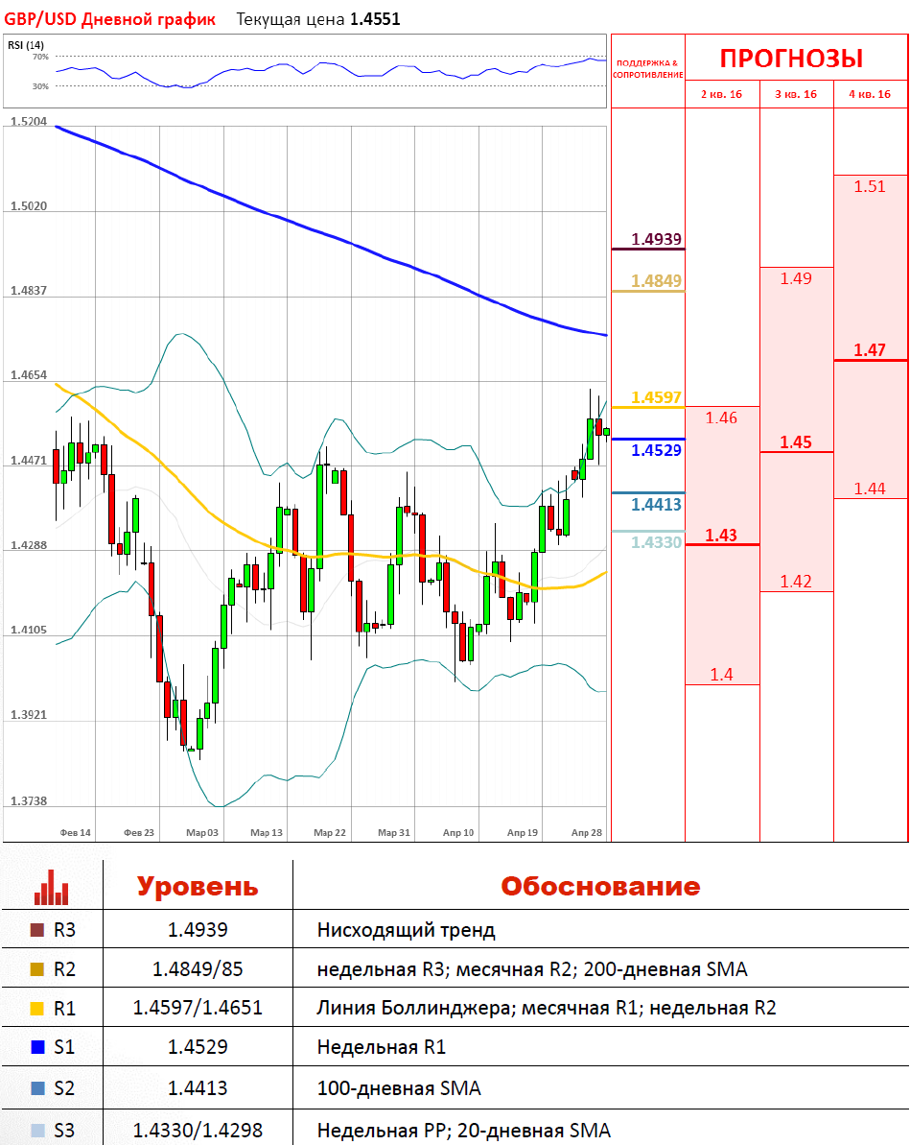The width and height of the screenshot is (910, 1145).
Task: Click the R3 dark red color square
Action: pyautogui.click(x=37, y=930)
